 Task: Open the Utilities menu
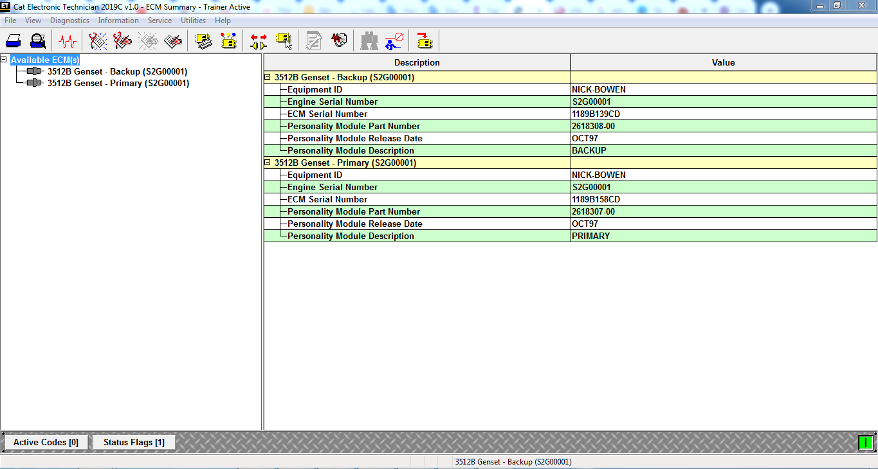pos(193,21)
